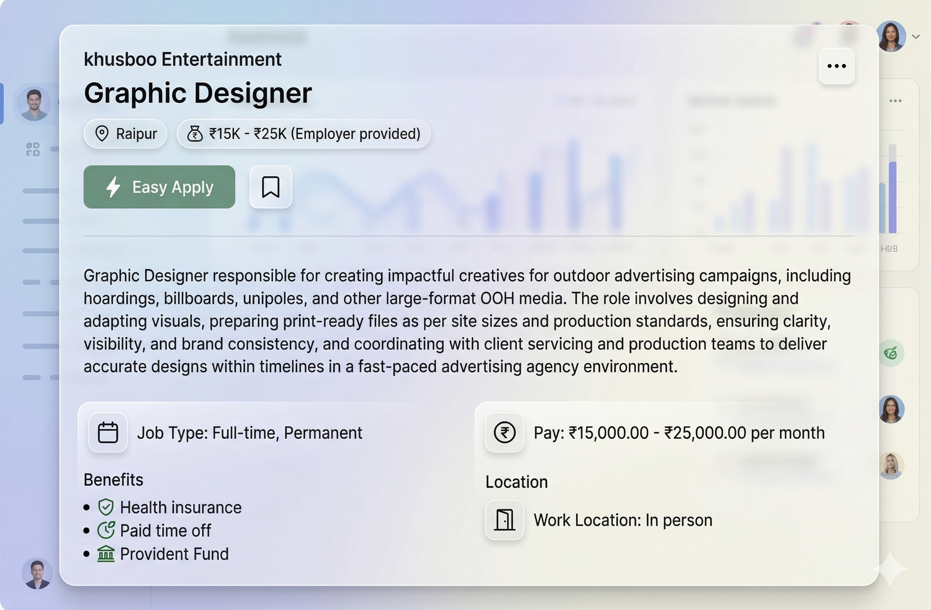
Task: Click the top-right user profile avatar
Action: (891, 37)
